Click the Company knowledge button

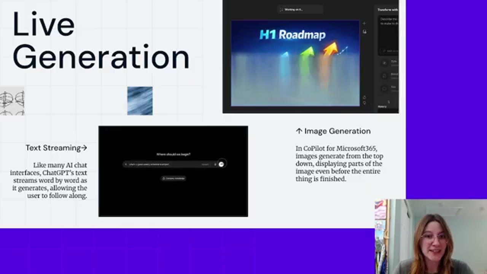click(173, 178)
